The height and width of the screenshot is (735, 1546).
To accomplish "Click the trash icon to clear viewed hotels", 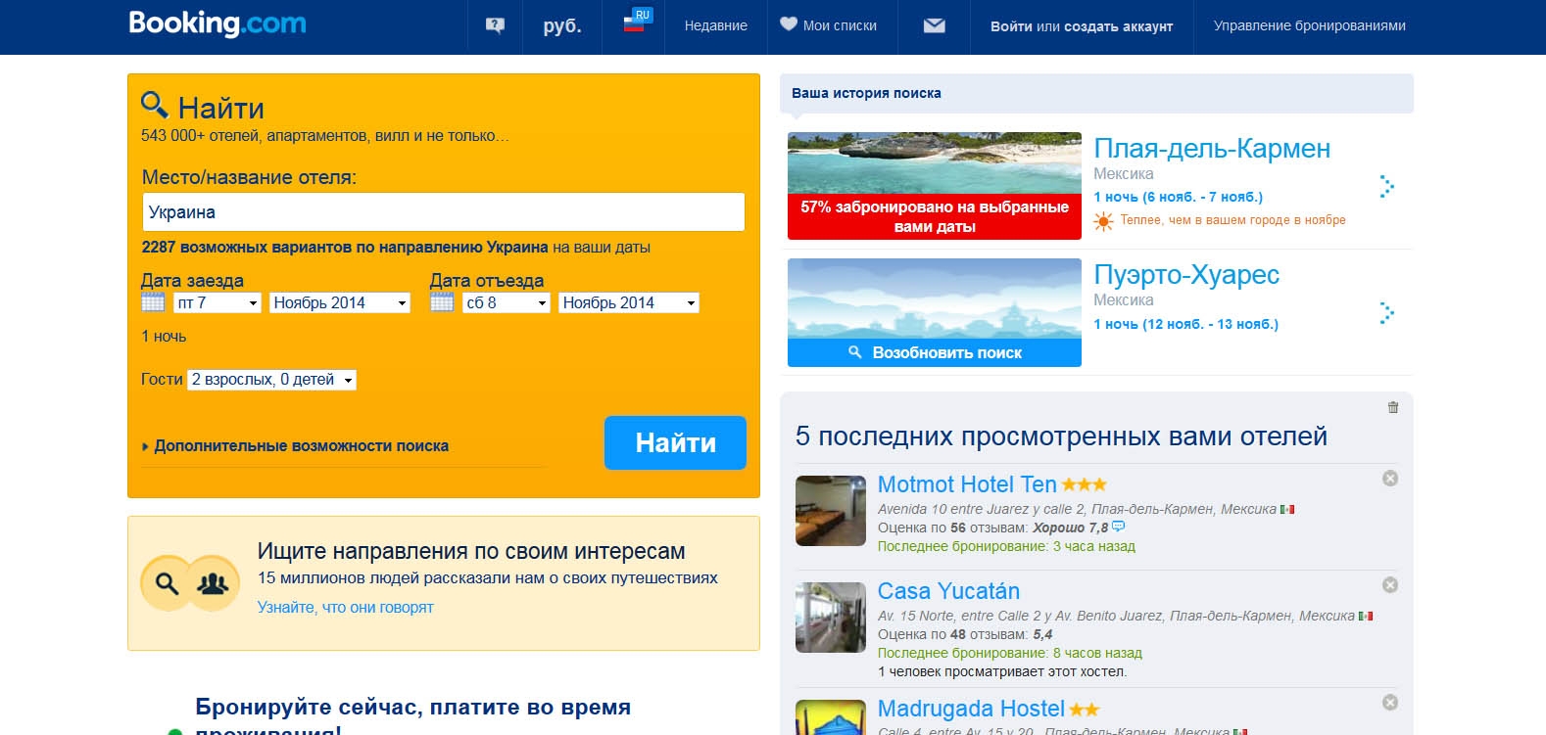I will click(1393, 407).
